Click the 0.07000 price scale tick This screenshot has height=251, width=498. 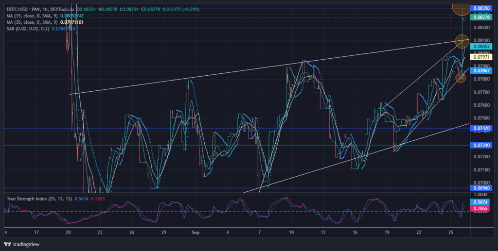480,183
